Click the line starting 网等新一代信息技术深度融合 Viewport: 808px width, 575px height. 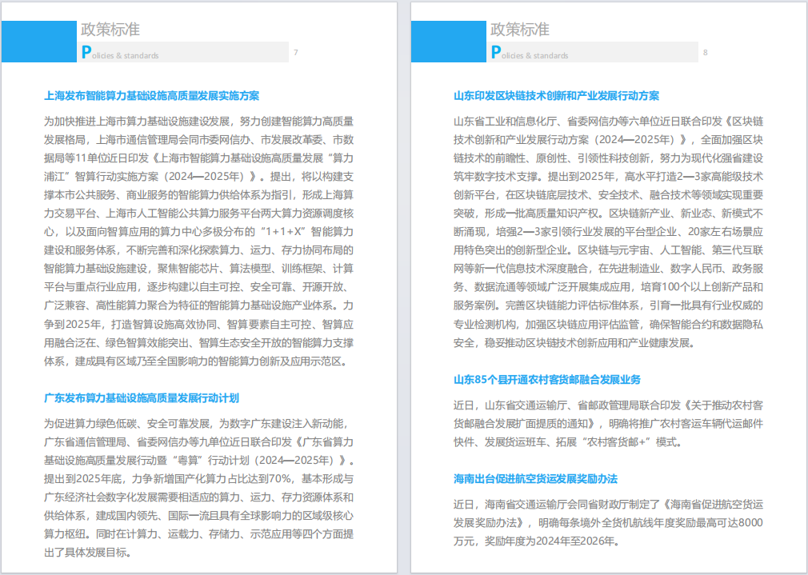609,269
